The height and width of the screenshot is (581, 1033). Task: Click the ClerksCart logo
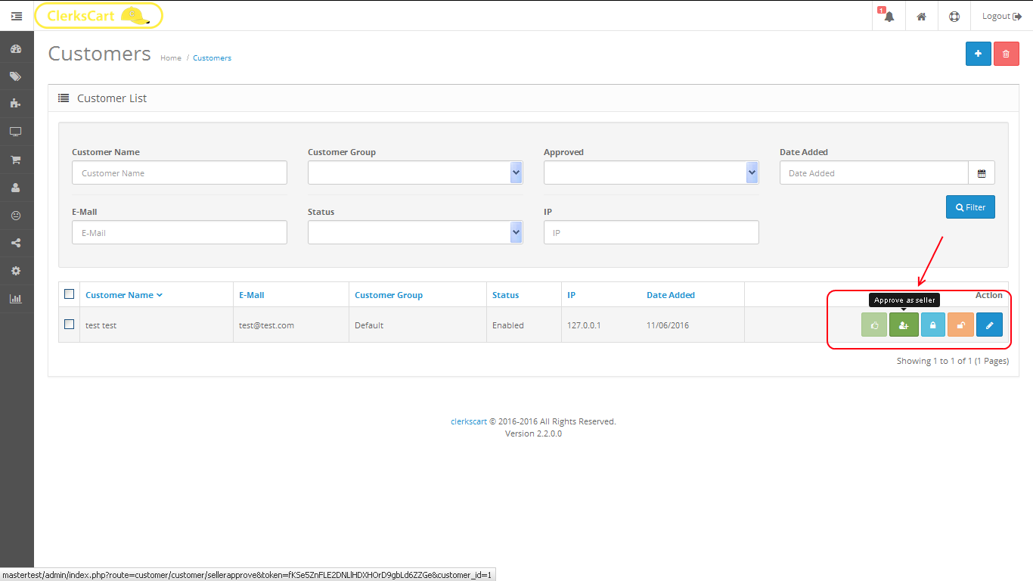(98, 15)
